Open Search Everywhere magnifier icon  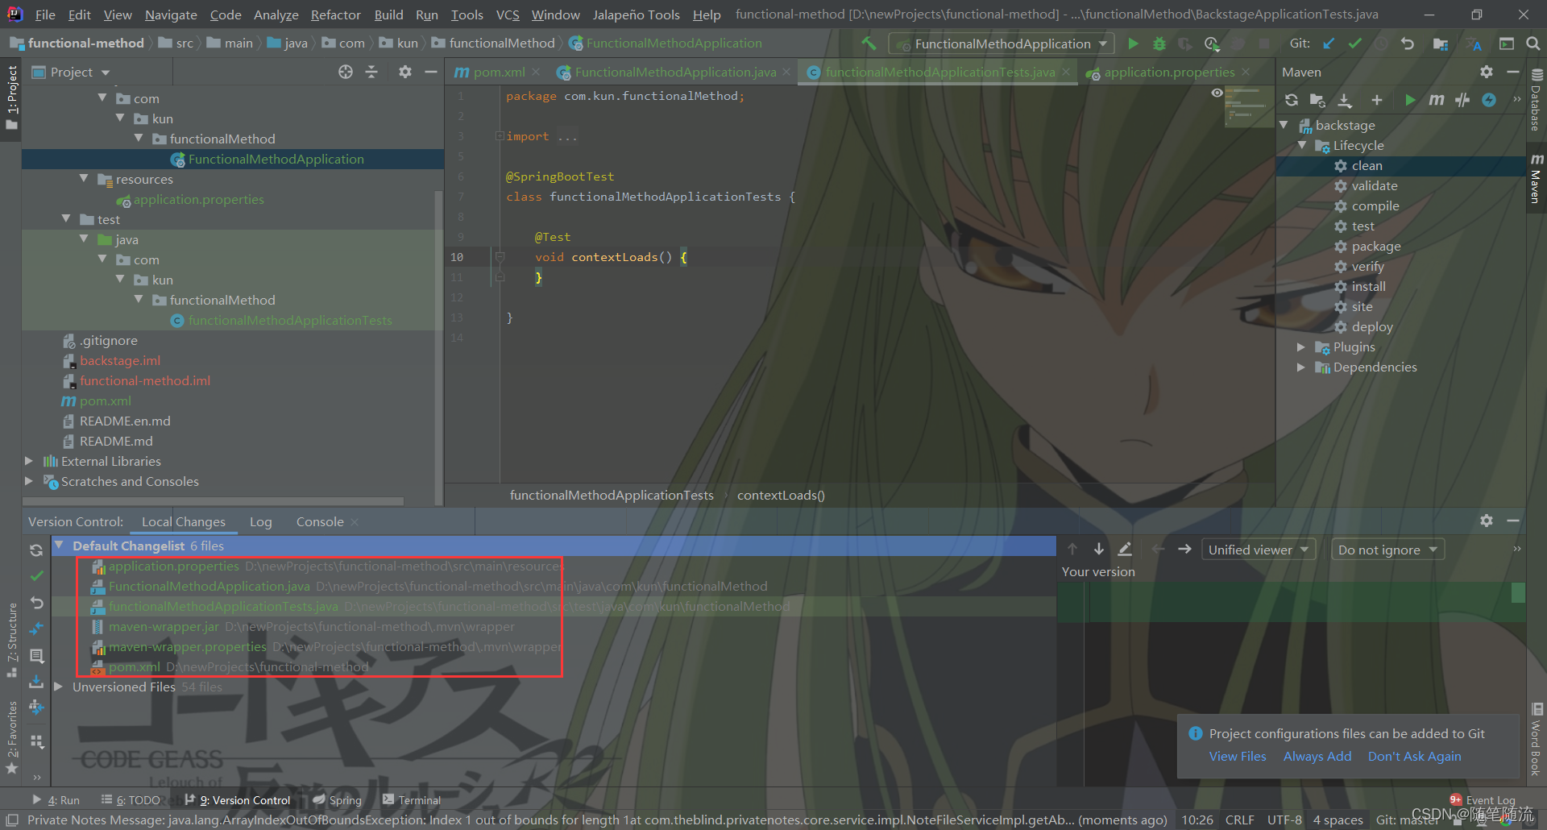pyautogui.click(x=1533, y=44)
